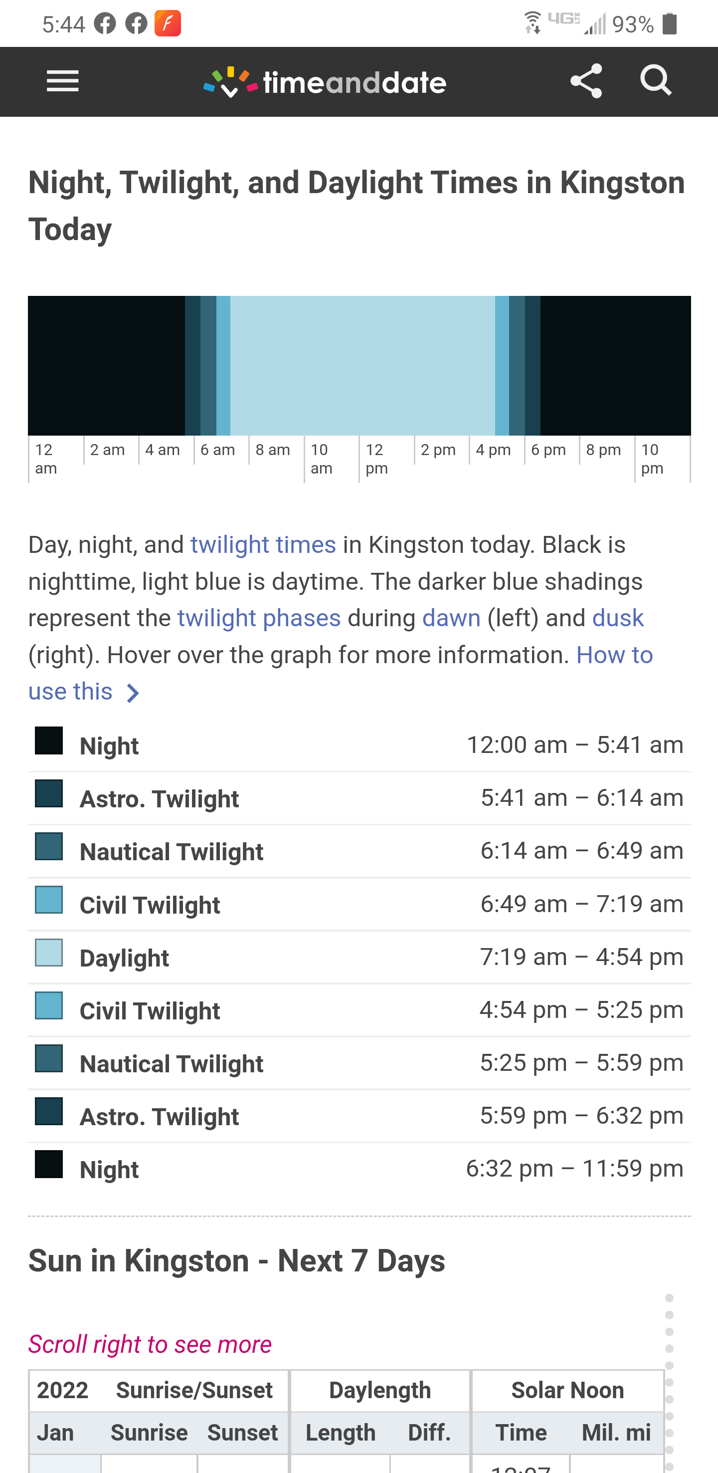Open the hamburger menu

pos(63,82)
